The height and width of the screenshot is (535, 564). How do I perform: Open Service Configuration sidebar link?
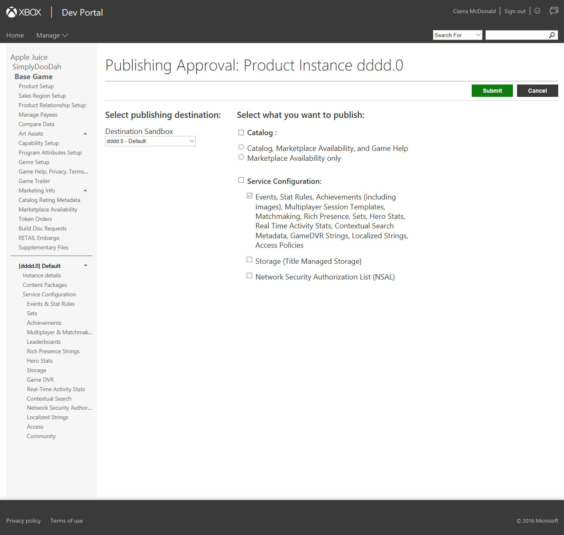49,294
